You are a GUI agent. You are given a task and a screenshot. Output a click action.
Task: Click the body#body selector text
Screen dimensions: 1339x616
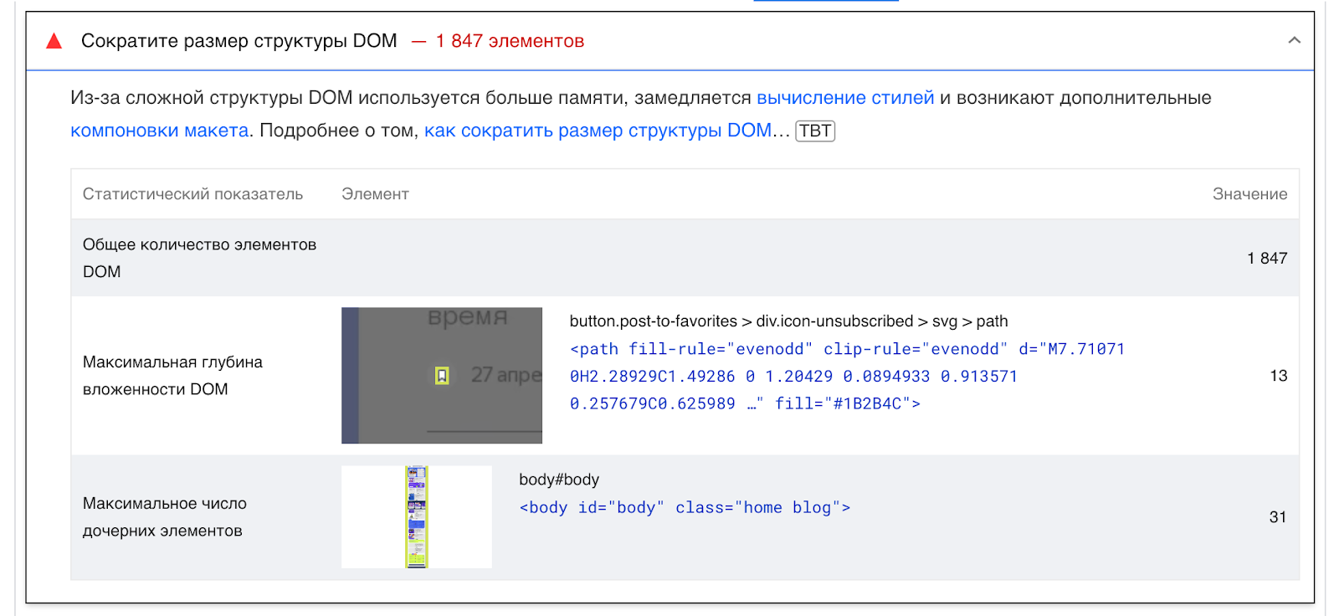559,480
